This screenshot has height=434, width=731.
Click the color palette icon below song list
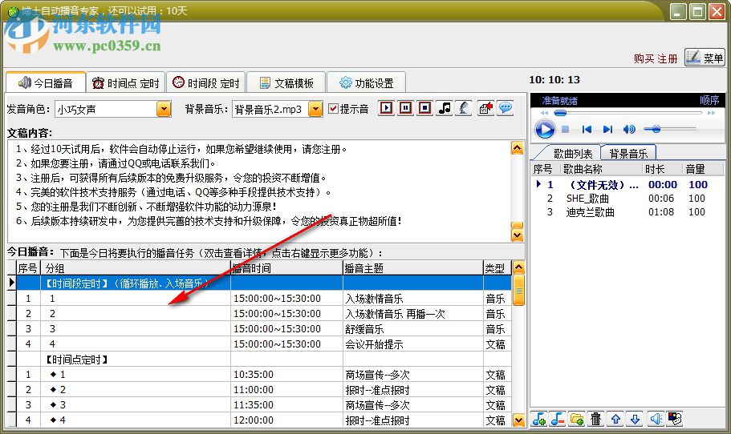675,419
